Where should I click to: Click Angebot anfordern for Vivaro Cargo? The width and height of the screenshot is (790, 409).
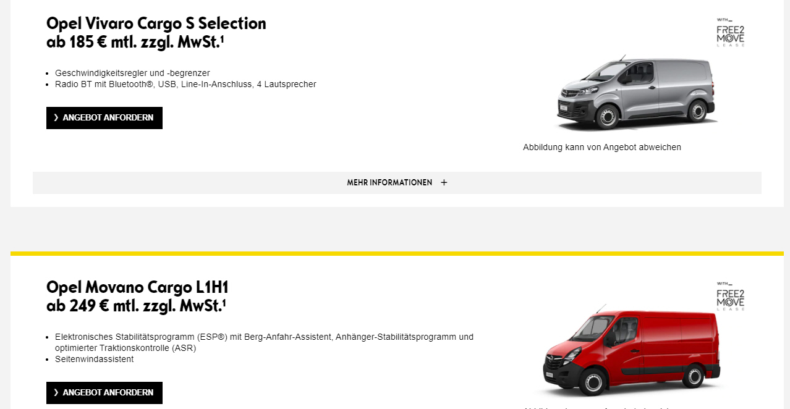point(104,118)
